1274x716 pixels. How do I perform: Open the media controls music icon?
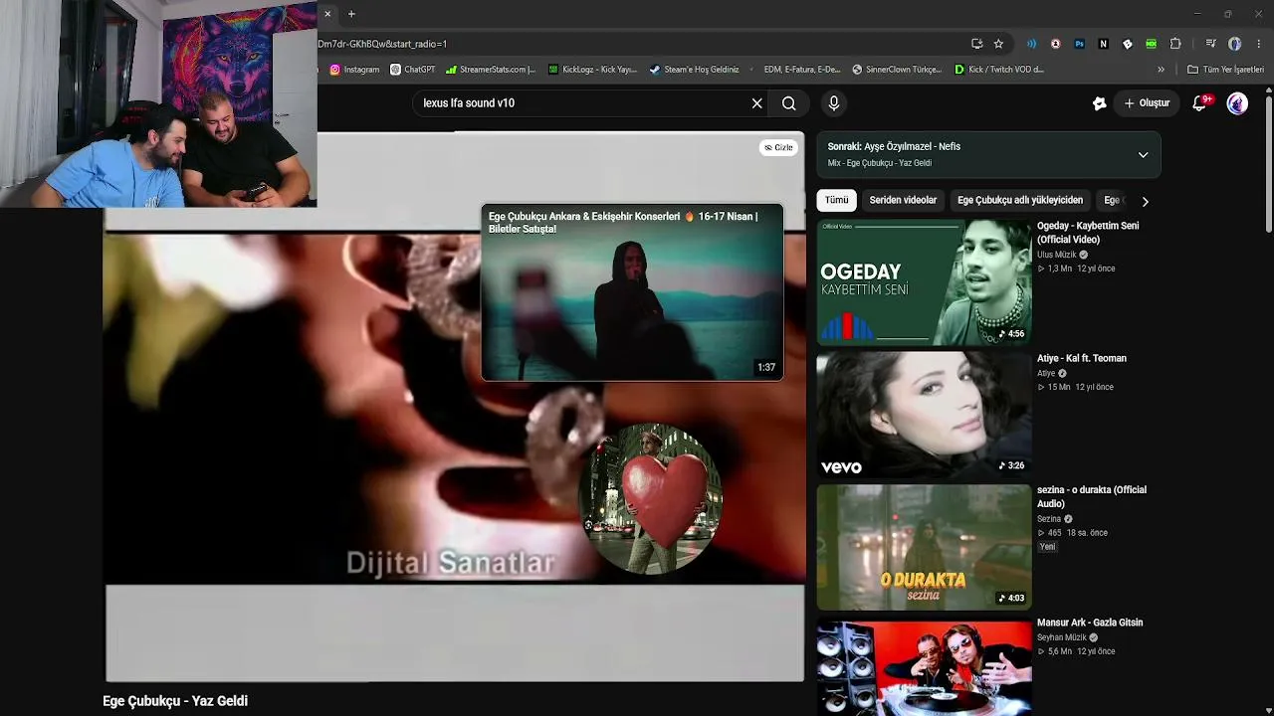click(1210, 44)
